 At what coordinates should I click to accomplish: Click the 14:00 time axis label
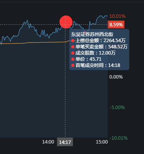[x=48, y=142]
